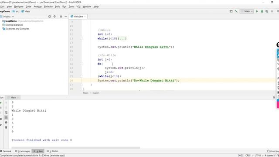Open Run tool window button at bottom
This screenshot has height=157, width=279.
38,151
